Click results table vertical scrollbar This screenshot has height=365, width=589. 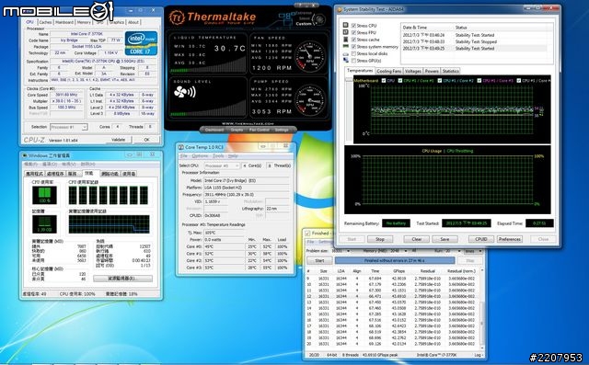482,310
